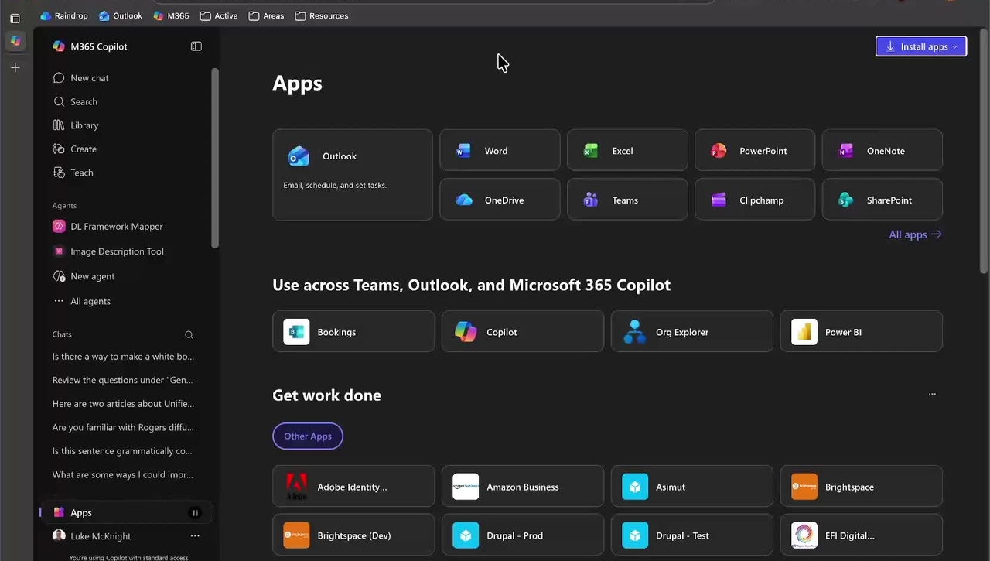990x561 pixels.
Task: Open the Power BI app tile
Action: 861,331
